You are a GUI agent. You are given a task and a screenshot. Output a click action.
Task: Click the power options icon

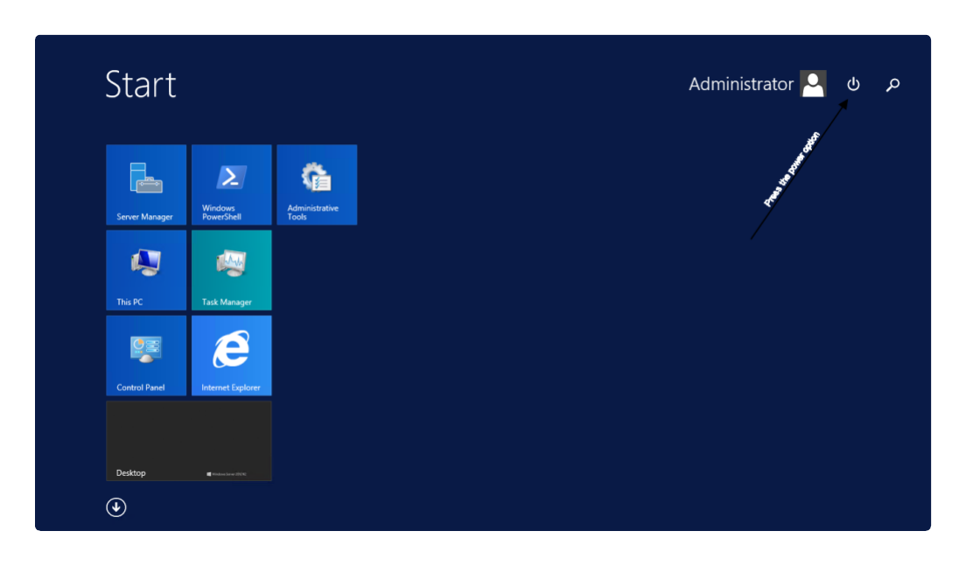pyautogui.click(x=853, y=84)
